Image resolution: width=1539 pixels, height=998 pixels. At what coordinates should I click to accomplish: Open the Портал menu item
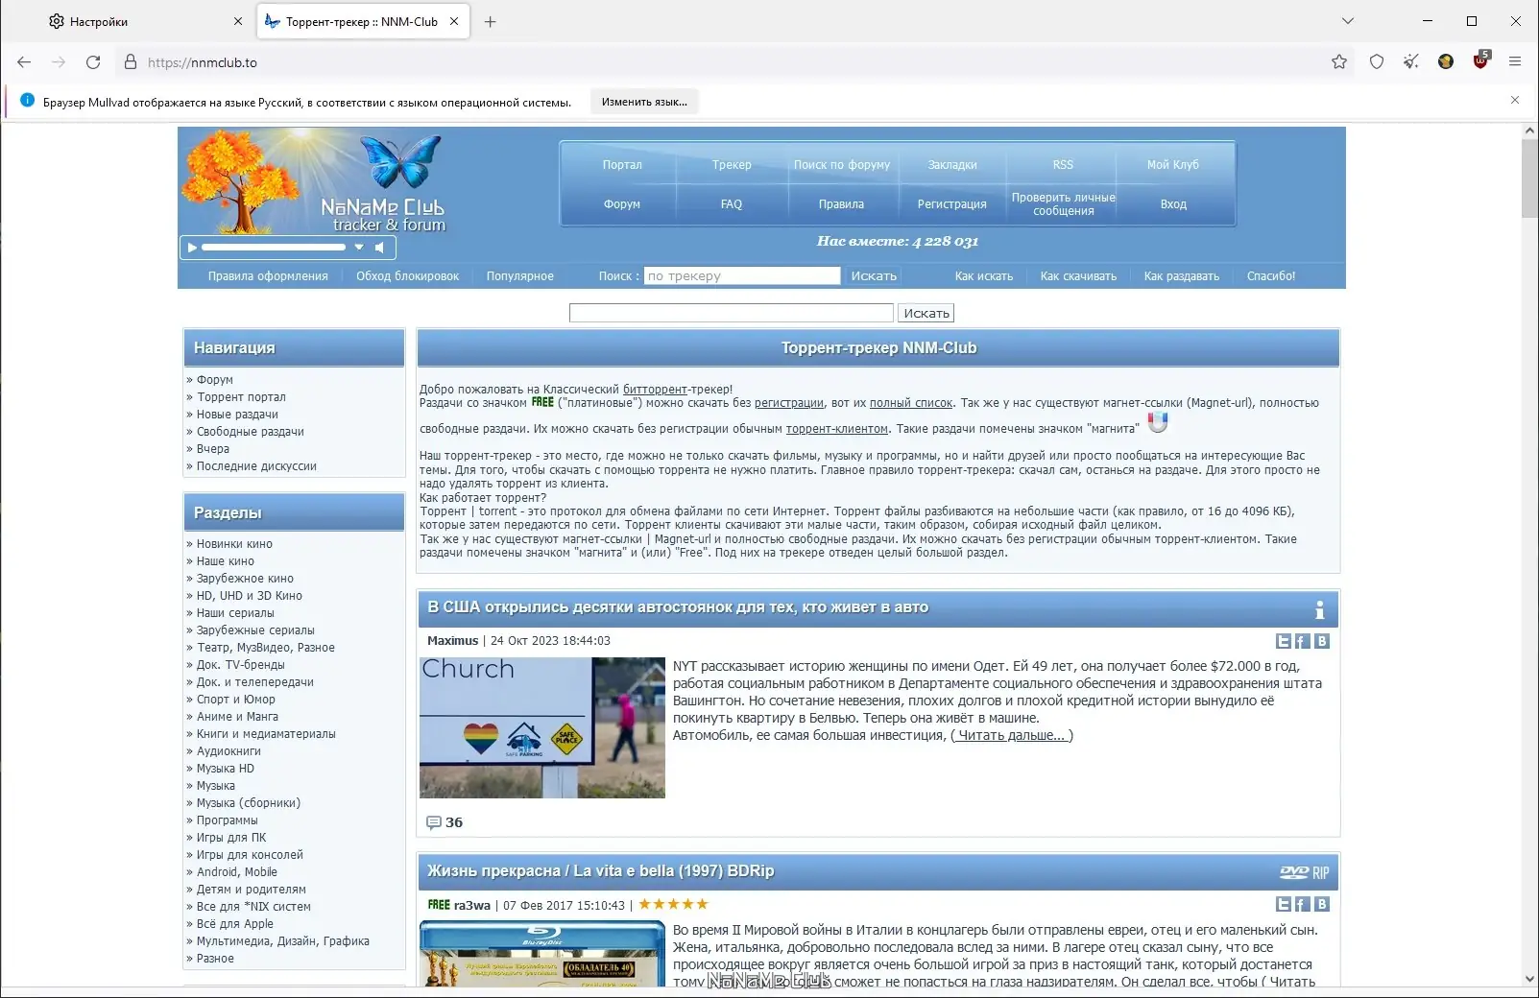622,165
